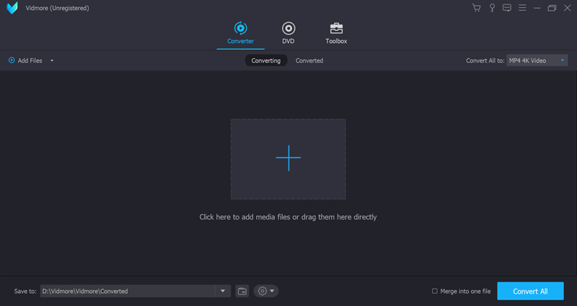The width and height of the screenshot is (577, 306).
Task: Click the Vidmore logo icon
Action: tap(12, 8)
